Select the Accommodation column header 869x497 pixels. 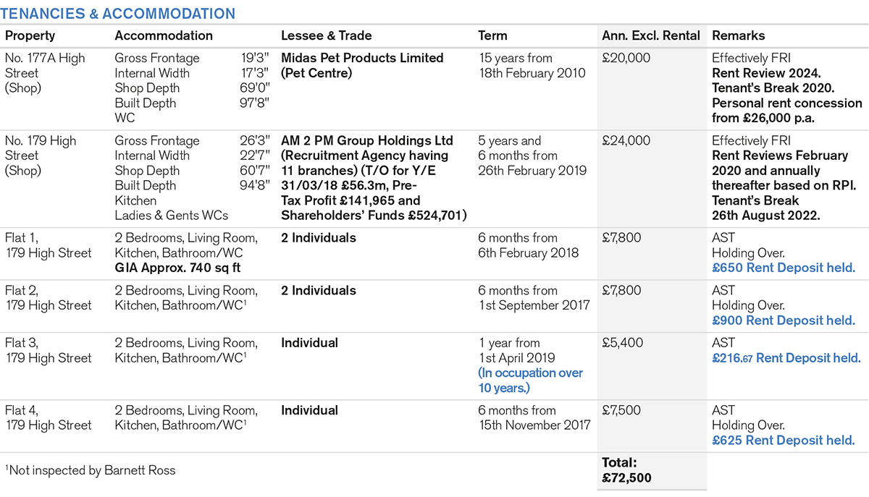pyautogui.click(x=164, y=35)
